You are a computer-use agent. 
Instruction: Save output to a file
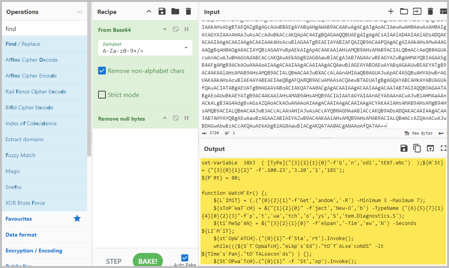coord(404,148)
